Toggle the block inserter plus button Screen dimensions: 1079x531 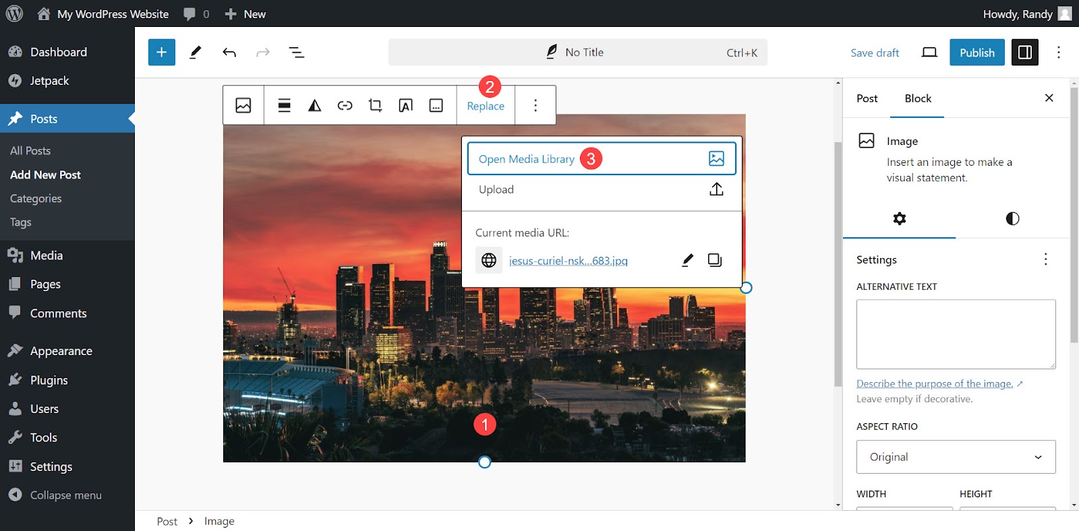tap(162, 53)
